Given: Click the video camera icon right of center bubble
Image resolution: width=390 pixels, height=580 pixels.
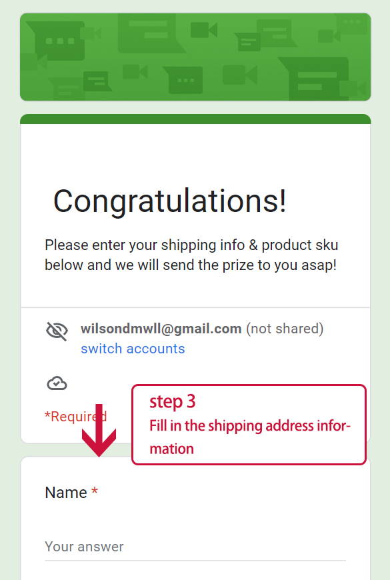Looking at the screenshot, I should (x=240, y=75).
